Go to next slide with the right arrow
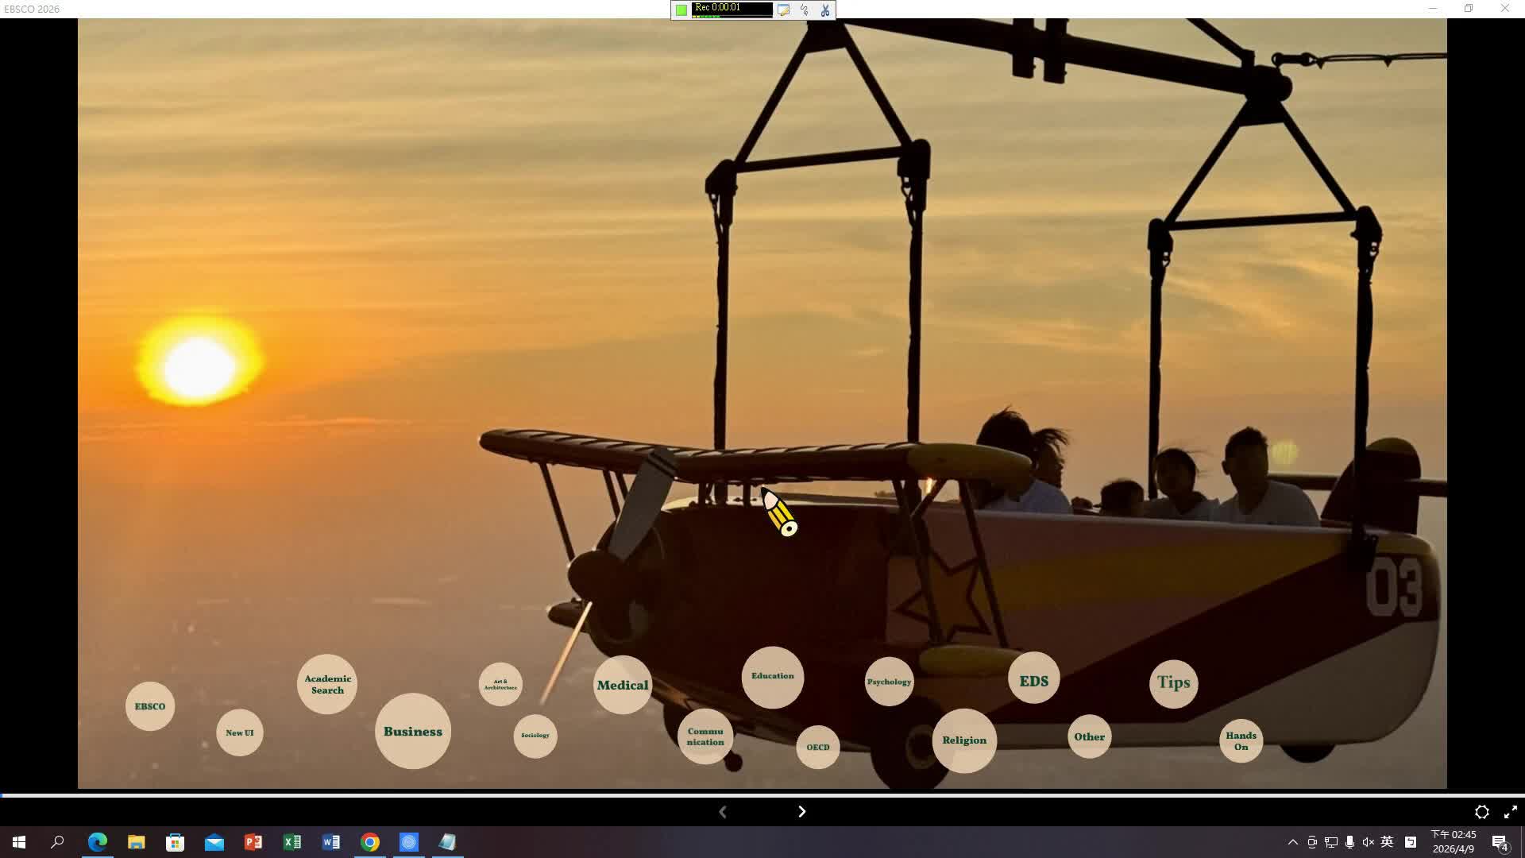 coord(801,811)
